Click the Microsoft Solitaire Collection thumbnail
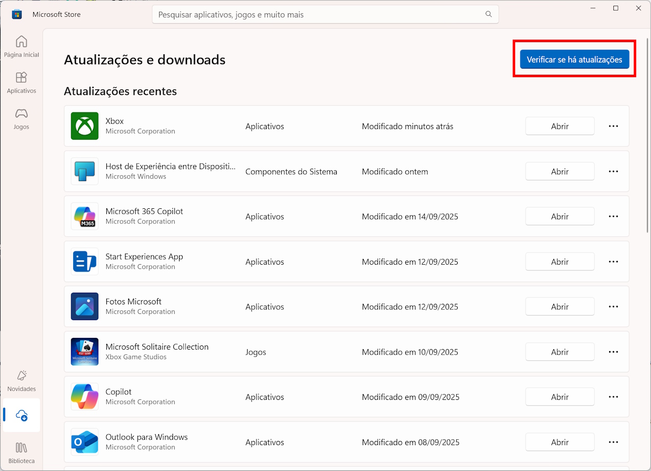This screenshot has height=471, width=651. point(84,352)
